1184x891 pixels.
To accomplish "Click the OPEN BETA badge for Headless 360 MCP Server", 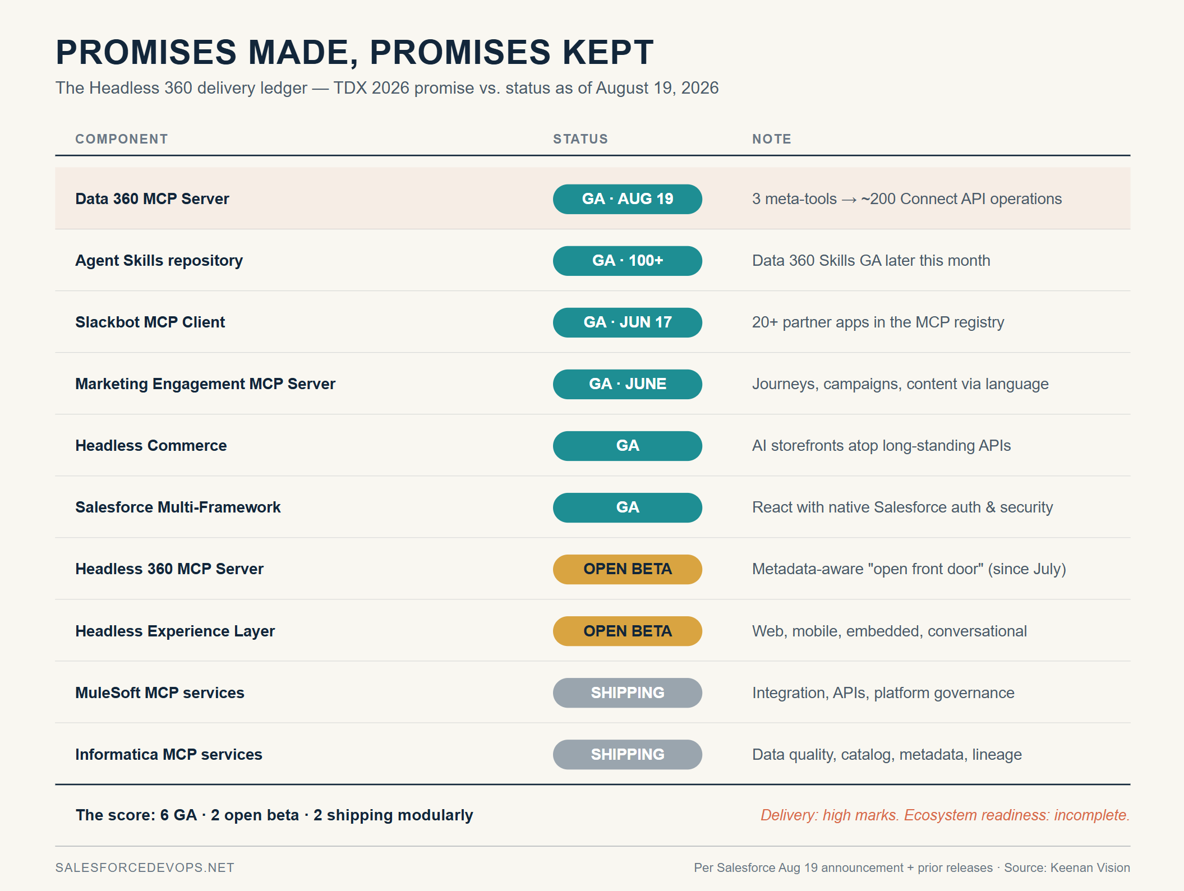I will (627, 569).
